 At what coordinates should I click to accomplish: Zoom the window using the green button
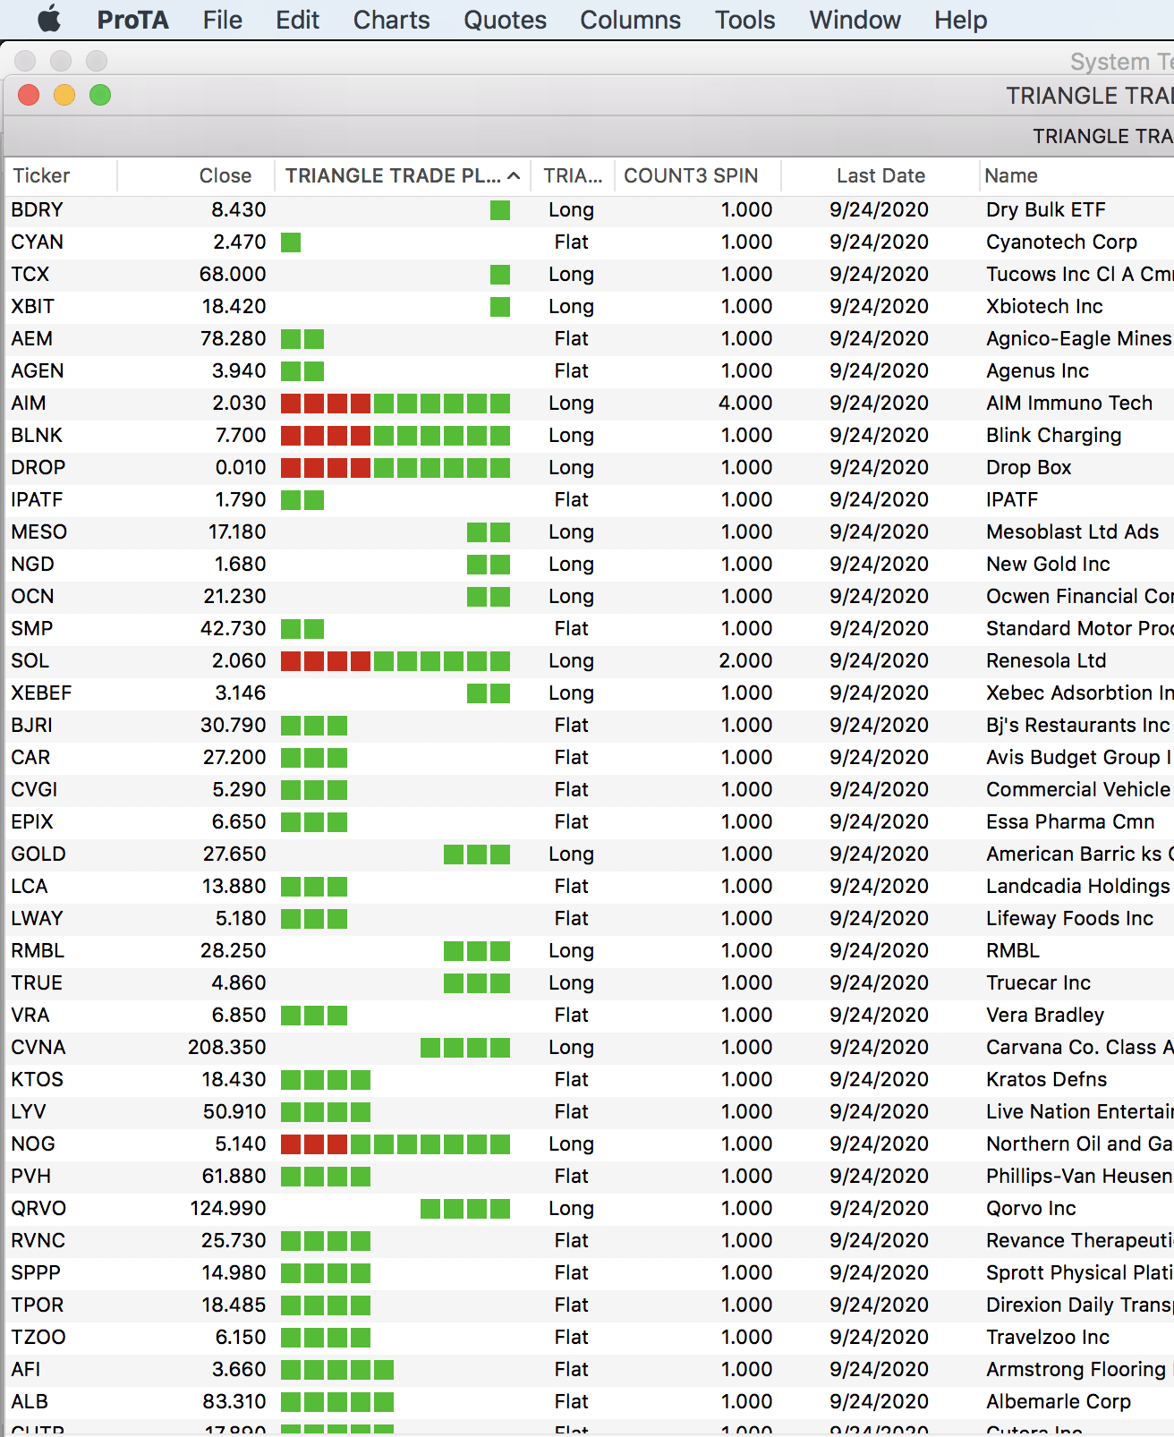pos(100,95)
